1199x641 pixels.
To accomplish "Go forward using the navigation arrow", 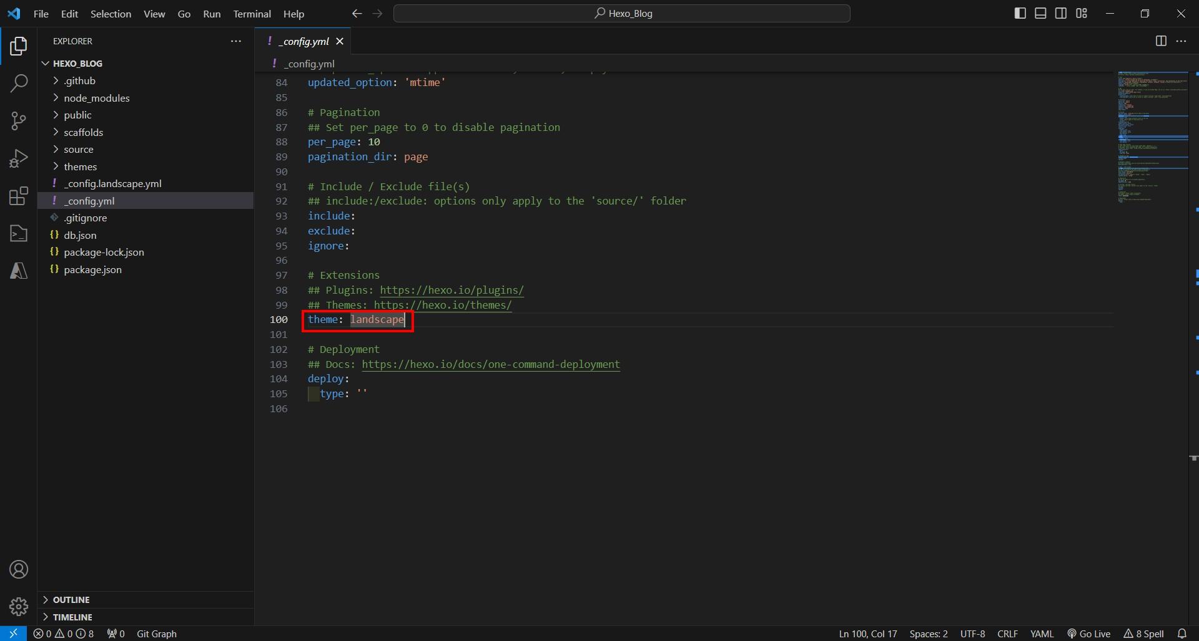I will point(377,14).
